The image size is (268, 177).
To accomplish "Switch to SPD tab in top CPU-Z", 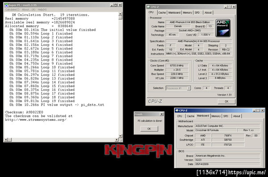I will click(x=197, y=12).
